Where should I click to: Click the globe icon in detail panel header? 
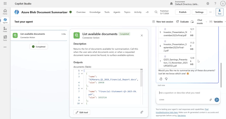(77, 35)
